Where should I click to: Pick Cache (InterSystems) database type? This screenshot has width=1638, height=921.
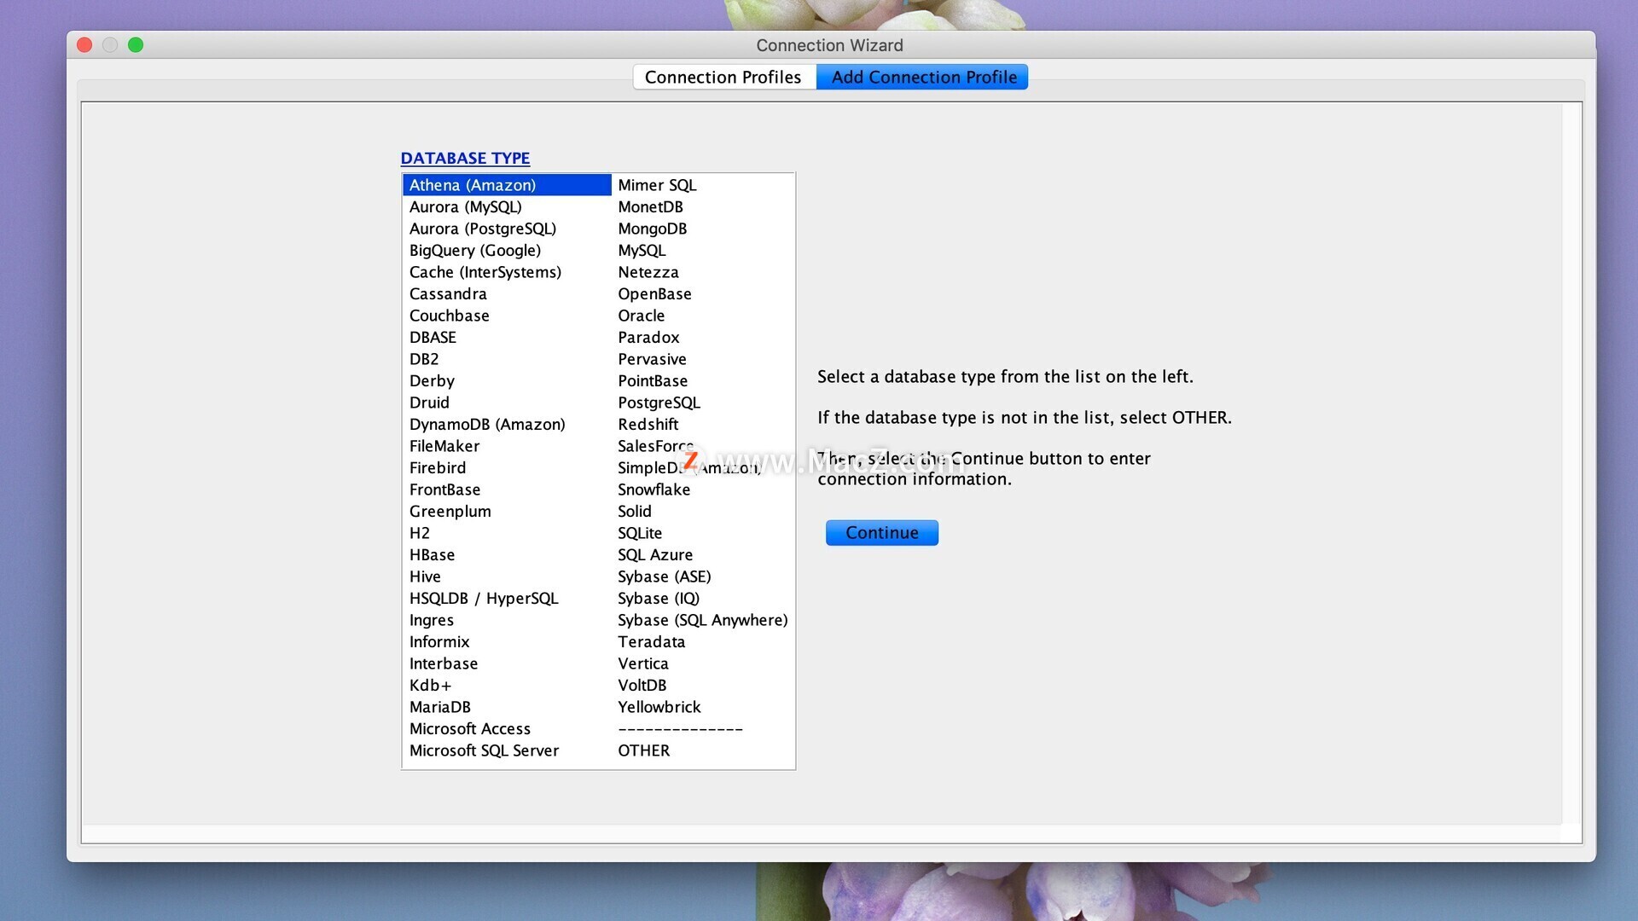[x=507, y=272]
